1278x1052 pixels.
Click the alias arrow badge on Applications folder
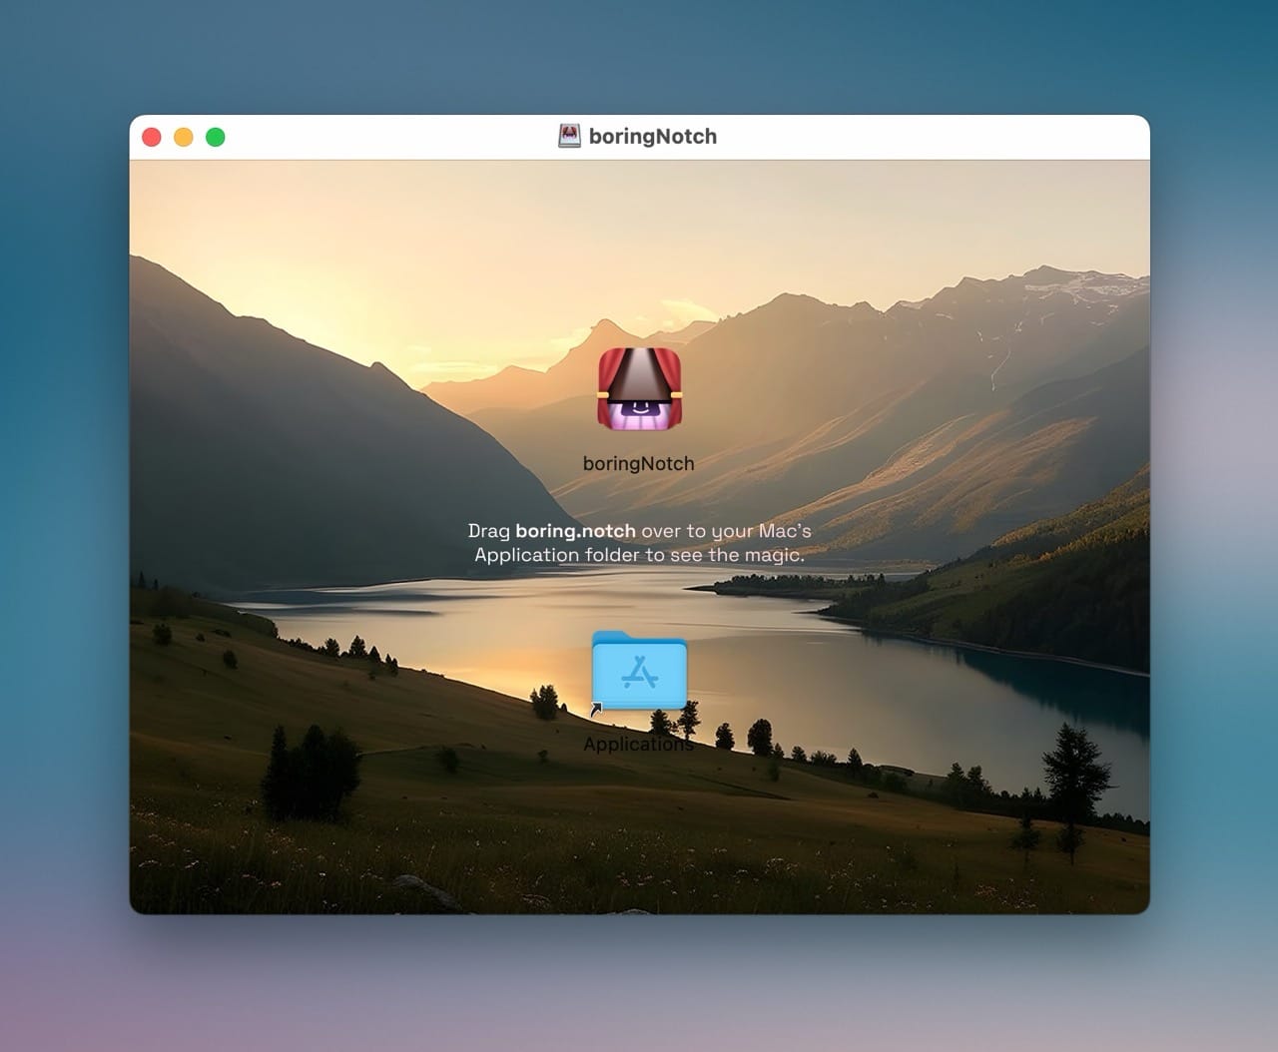pyautogui.click(x=596, y=710)
